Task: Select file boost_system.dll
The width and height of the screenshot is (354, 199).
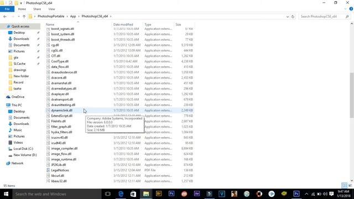Action: [x=63, y=34]
